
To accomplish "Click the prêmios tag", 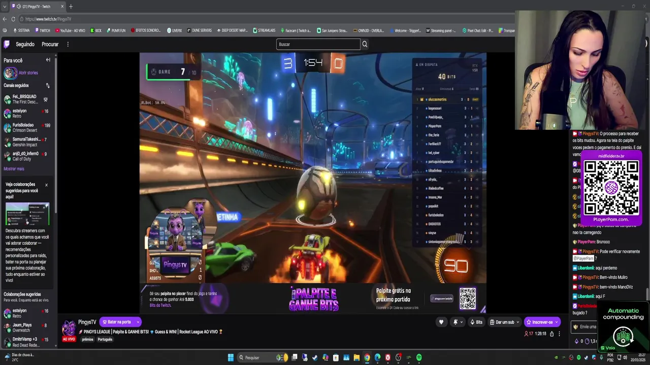I will click(x=87, y=339).
